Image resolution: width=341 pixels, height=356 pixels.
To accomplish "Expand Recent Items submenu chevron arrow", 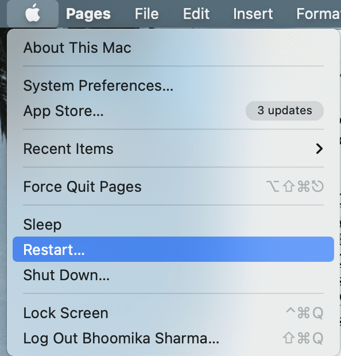I will tap(319, 149).
